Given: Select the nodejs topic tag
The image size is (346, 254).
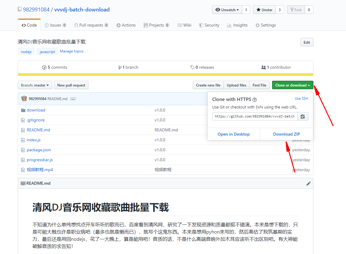Looking at the screenshot, I should tap(26, 52).
